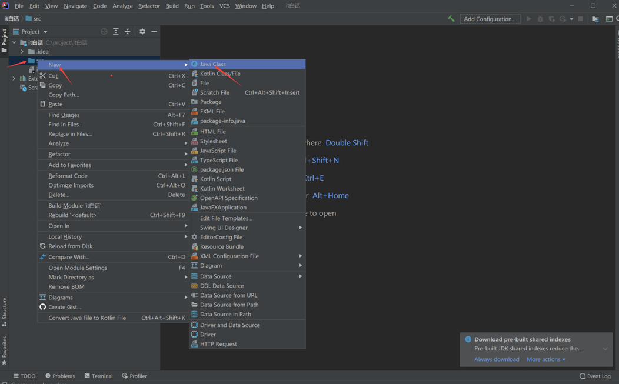Click Create Gist... with GitHub icon

tap(113, 306)
